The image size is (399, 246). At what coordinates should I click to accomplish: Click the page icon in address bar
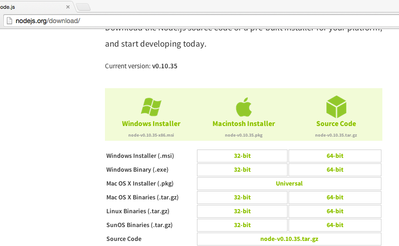pos(8,21)
